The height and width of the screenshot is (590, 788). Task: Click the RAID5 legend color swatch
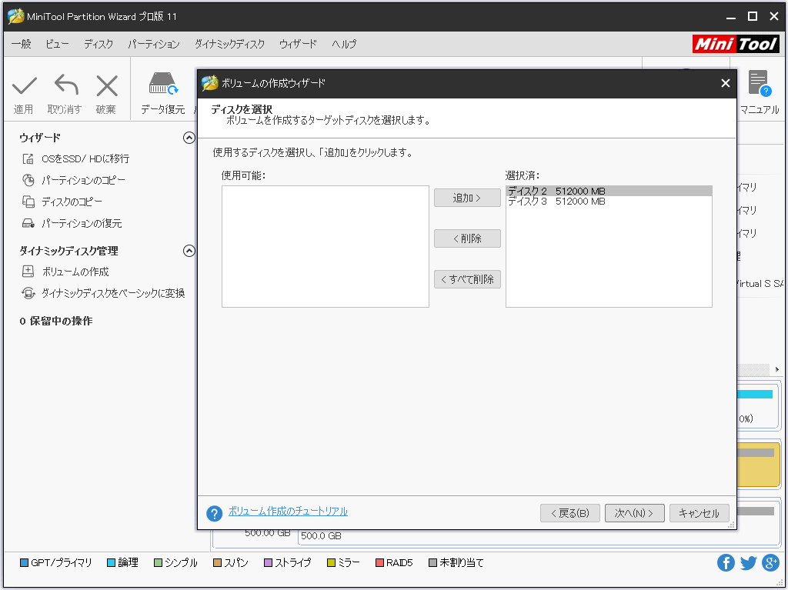pos(380,562)
